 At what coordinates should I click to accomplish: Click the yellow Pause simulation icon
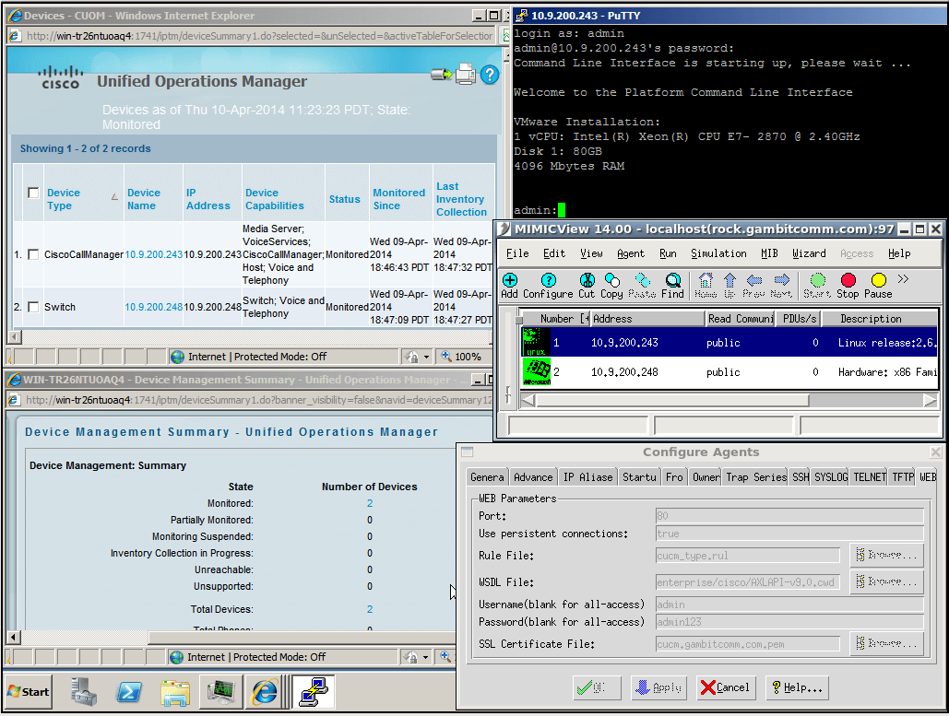pyautogui.click(x=878, y=280)
